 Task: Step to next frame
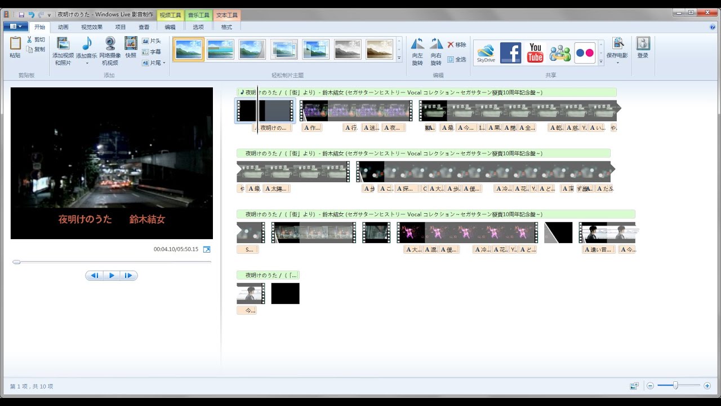tap(128, 276)
